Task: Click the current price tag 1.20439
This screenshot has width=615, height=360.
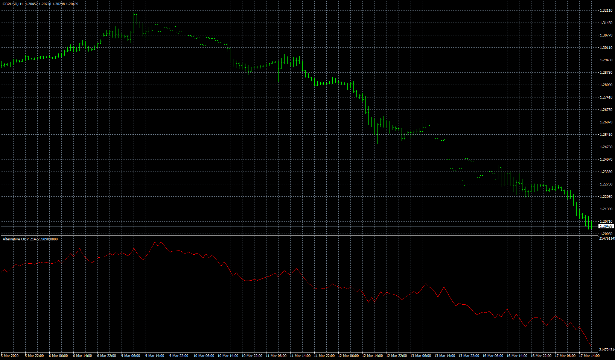Action: click(606, 226)
